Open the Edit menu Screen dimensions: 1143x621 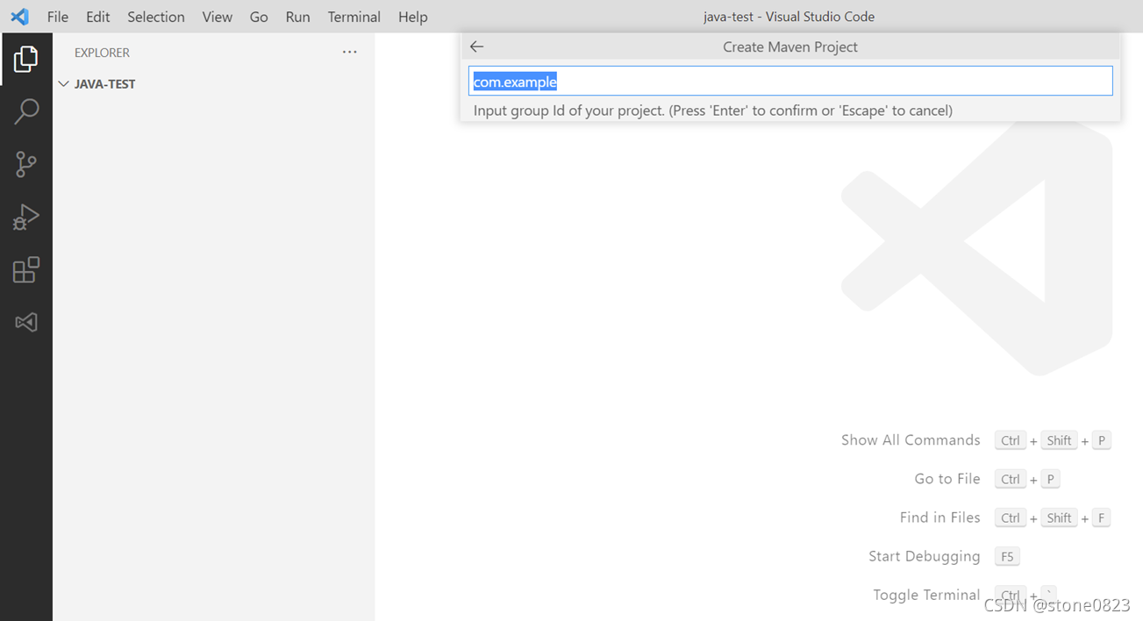[98, 17]
